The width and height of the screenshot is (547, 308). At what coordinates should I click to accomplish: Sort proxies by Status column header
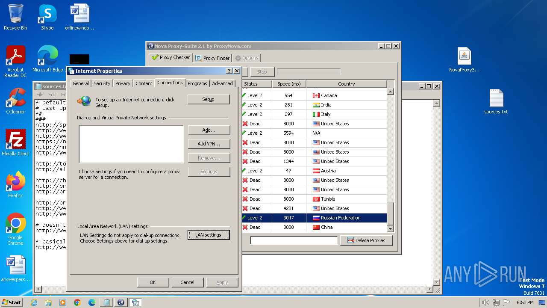click(x=257, y=84)
